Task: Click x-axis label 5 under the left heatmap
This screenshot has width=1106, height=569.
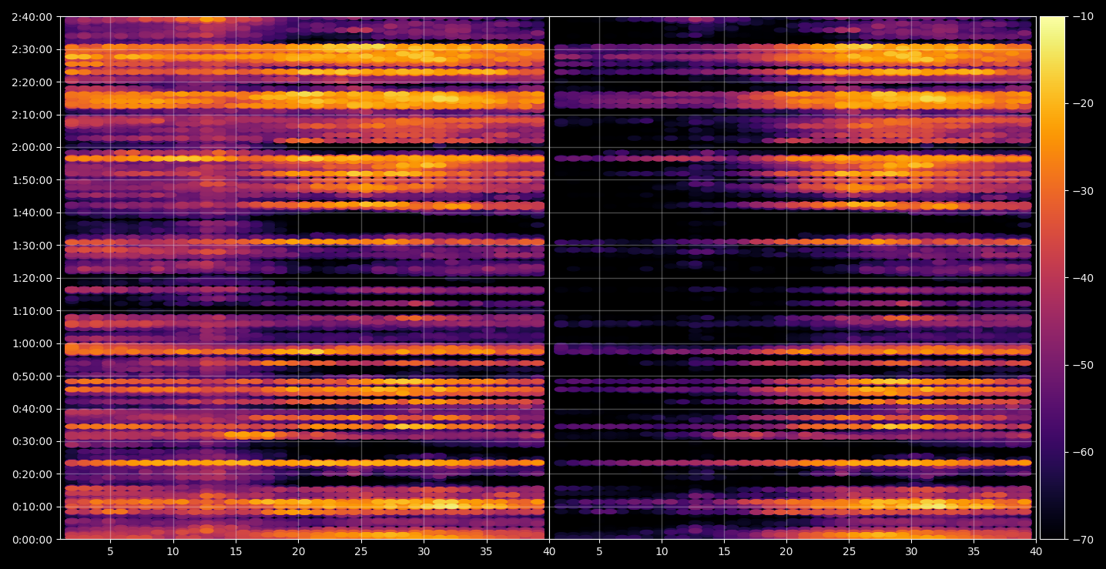Action: tap(110, 552)
